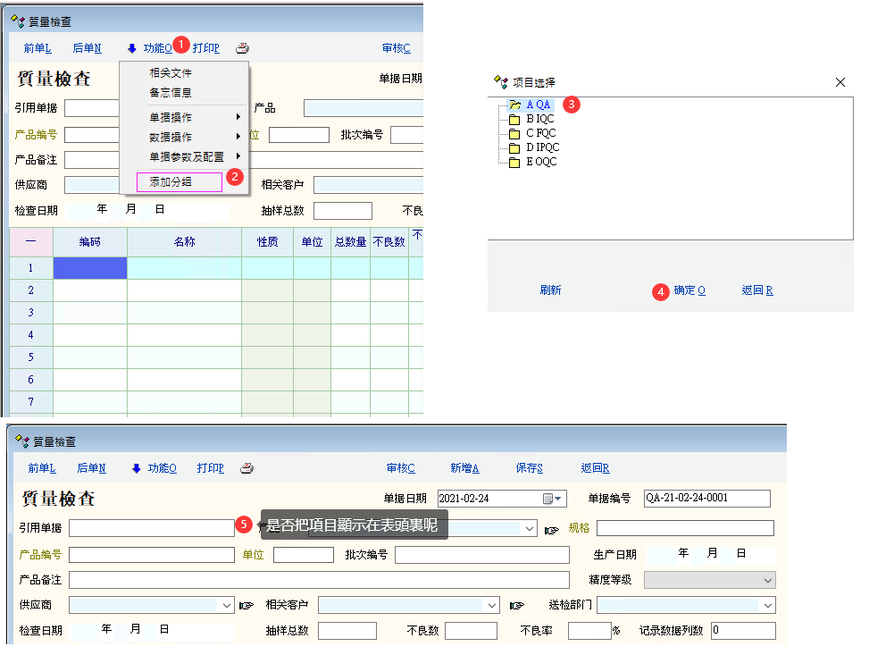
Task: Open the 相关客户 dropdown in bottom window
Action: 491,605
